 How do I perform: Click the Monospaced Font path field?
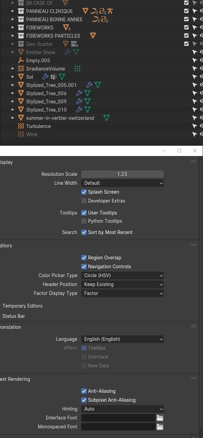[x=118, y=427]
